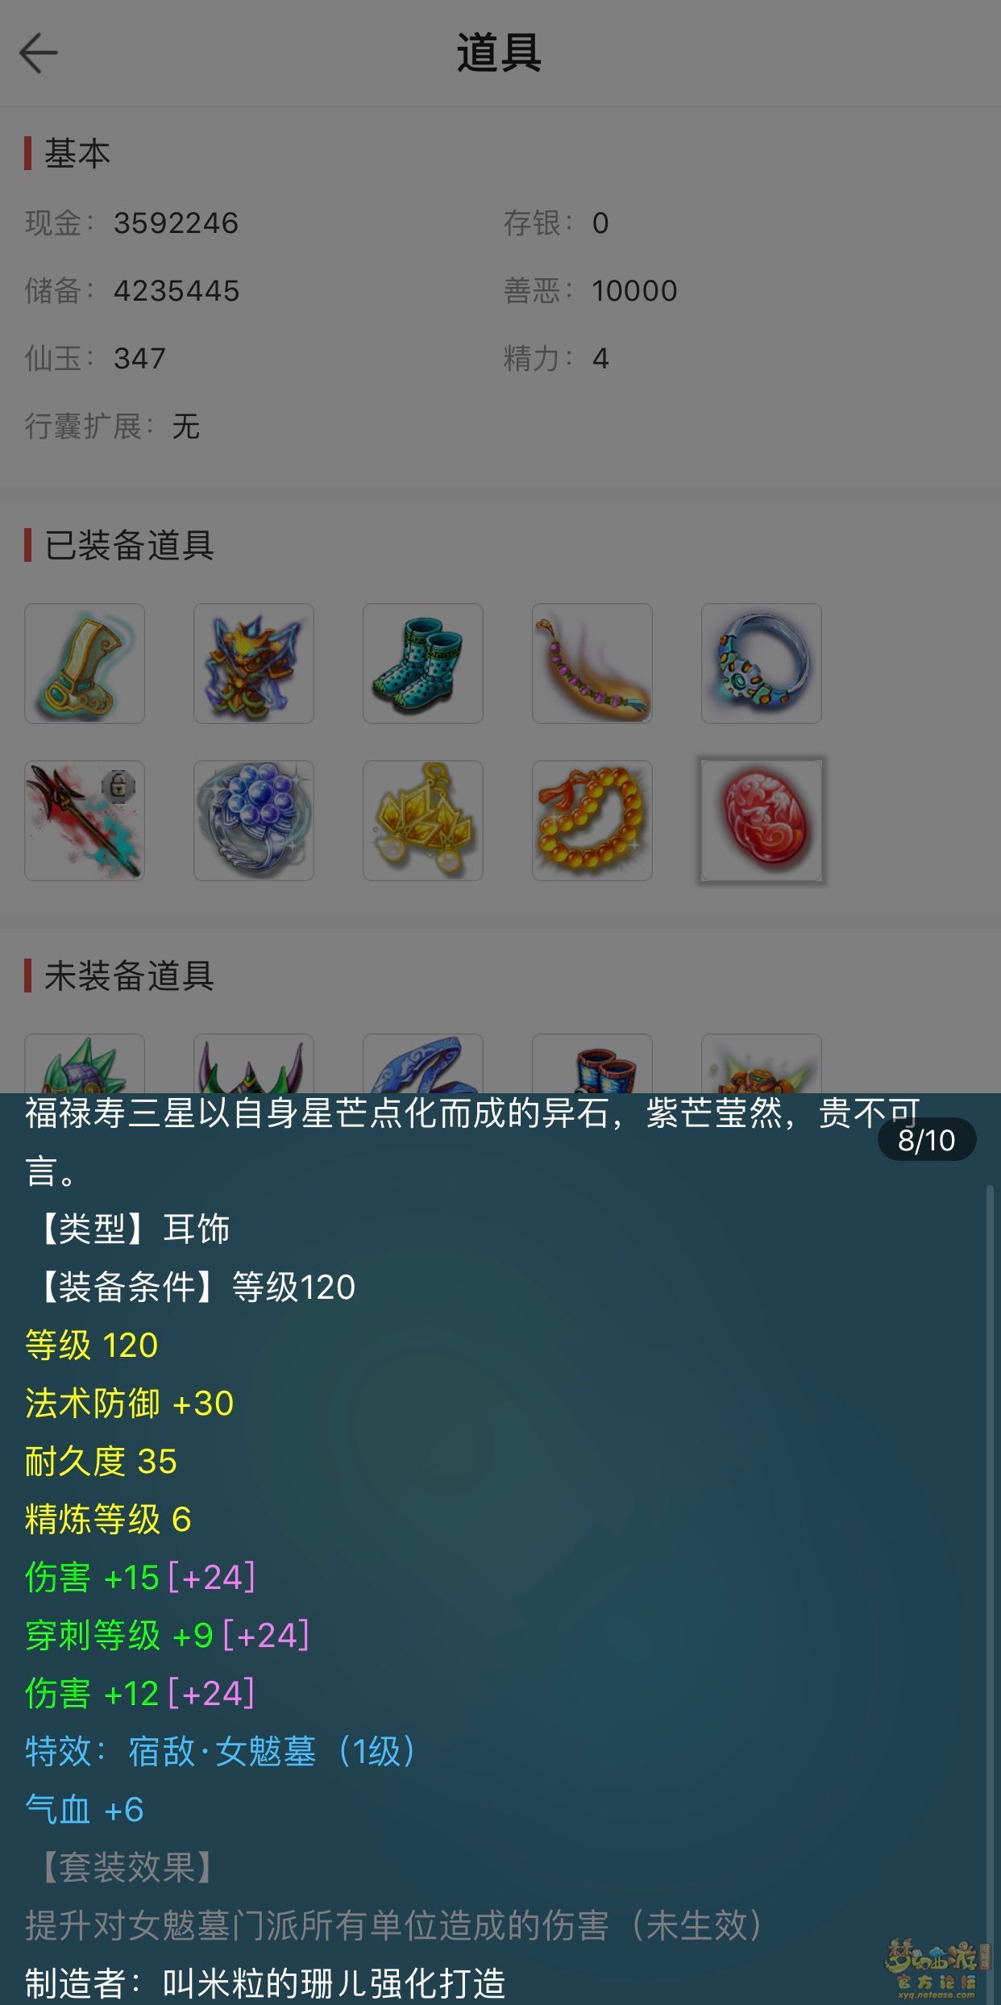Image resolution: width=1001 pixels, height=2005 pixels.
Task: Select the red engraved stone item
Action: click(x=762, y=821)
